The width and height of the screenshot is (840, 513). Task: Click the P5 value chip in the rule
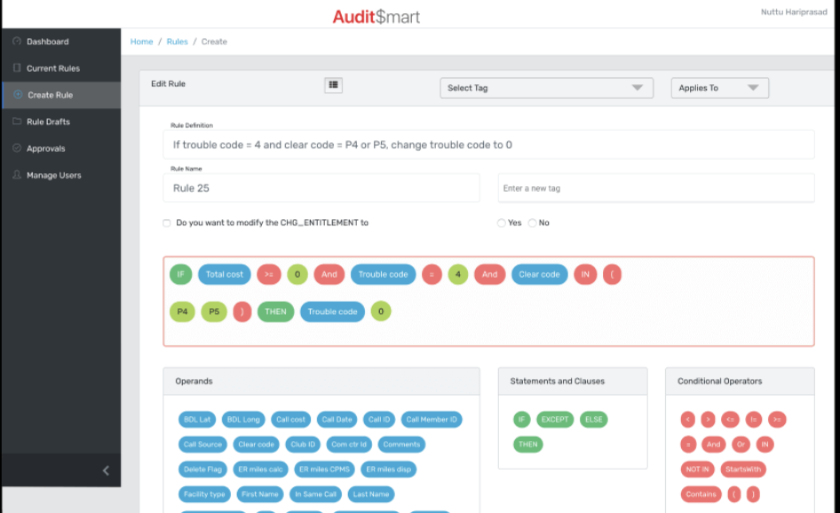[214, 312]
